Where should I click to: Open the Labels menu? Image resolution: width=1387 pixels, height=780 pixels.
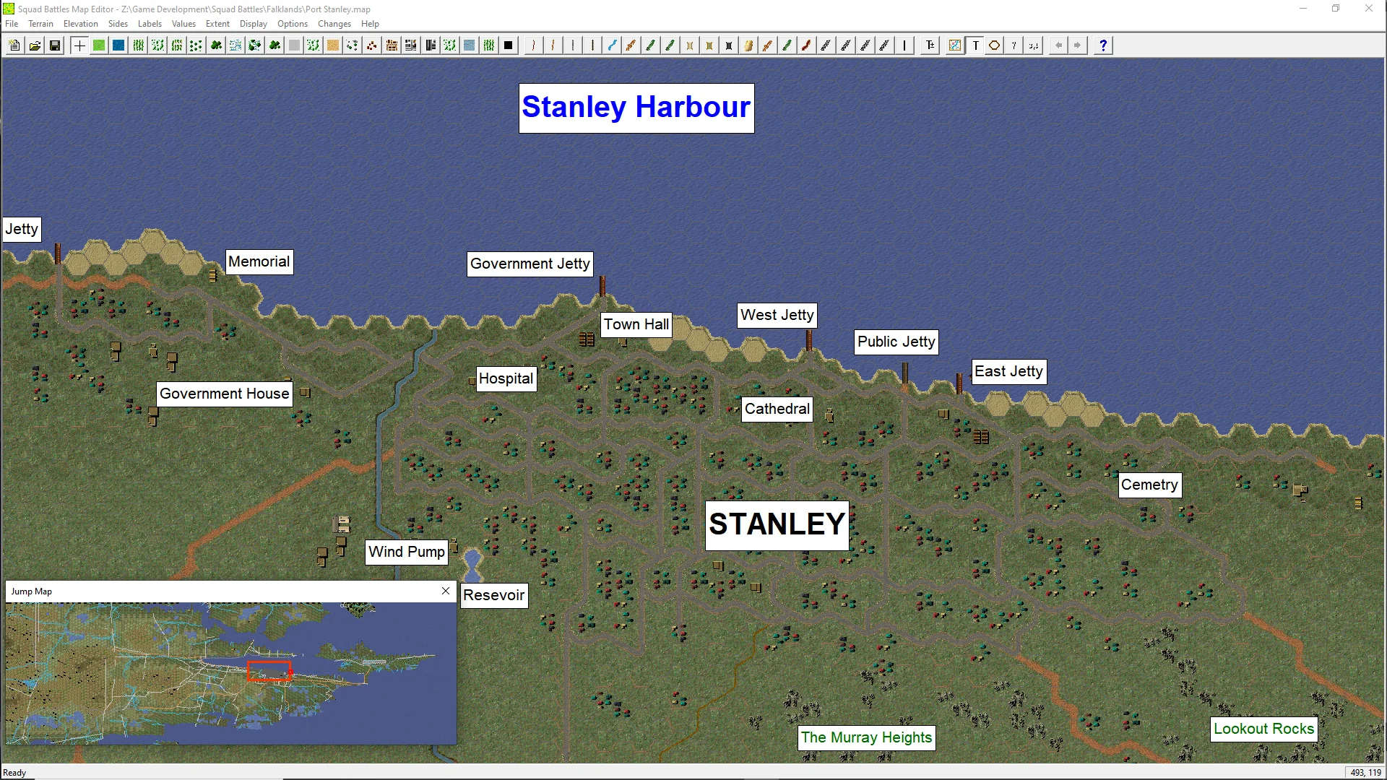pyautogui.click(x=150, y=24)
